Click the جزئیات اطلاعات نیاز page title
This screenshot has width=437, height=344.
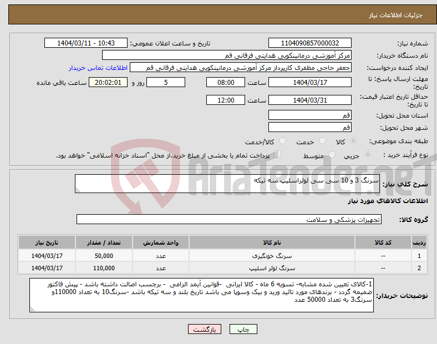(x=396, y=15)
